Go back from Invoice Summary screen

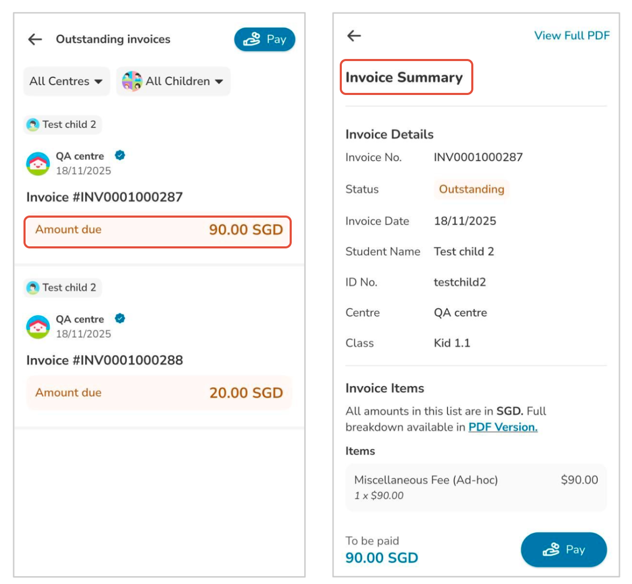click(354, 35)
